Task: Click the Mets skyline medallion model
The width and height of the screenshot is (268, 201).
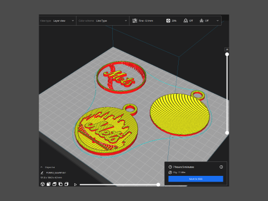Action: tap(106, 130)
